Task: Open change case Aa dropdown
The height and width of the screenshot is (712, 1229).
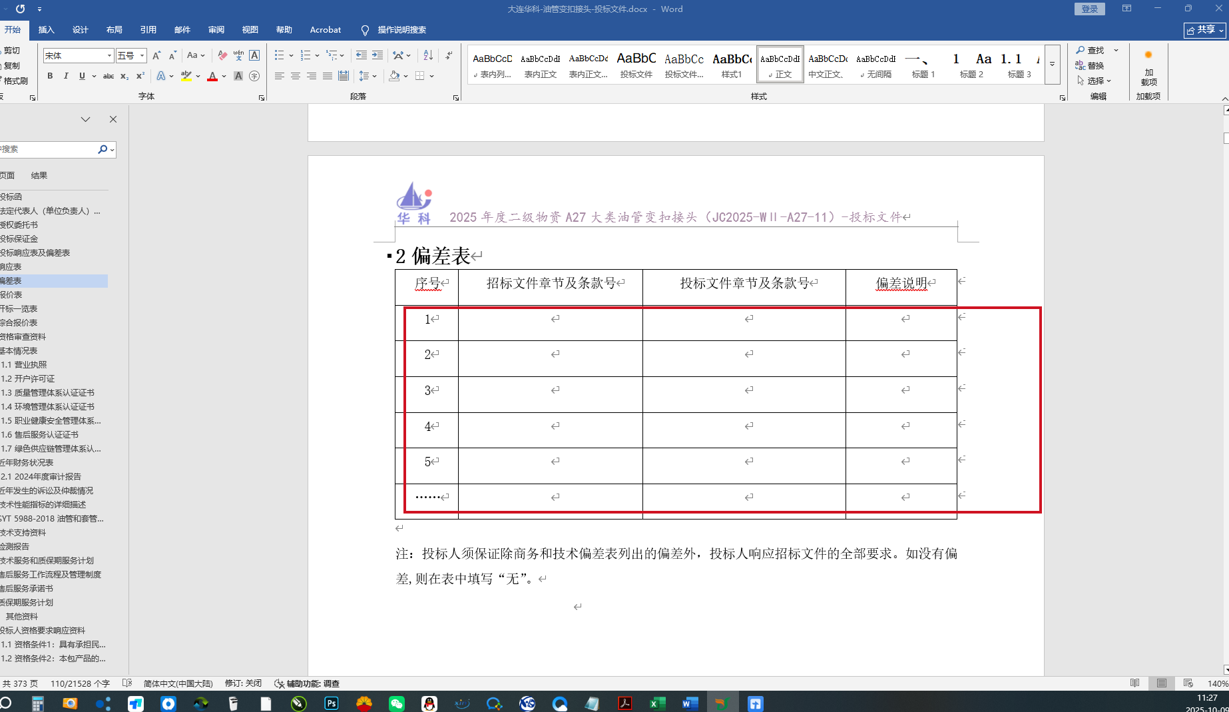Action: [x=196, y=55]
